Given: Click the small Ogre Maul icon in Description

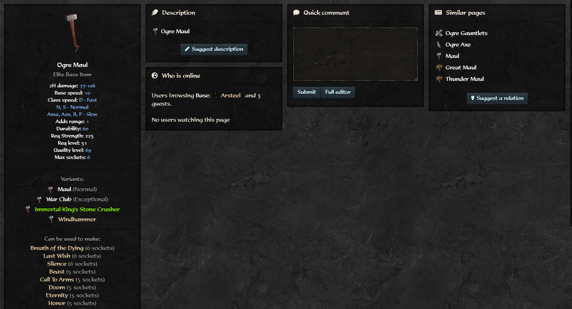Looking at the screenshot, I should (155, 32).
